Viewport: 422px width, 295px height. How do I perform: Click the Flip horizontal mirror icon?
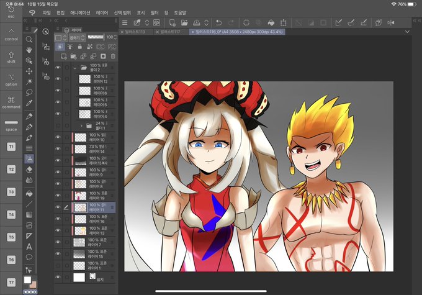[391, 22]
